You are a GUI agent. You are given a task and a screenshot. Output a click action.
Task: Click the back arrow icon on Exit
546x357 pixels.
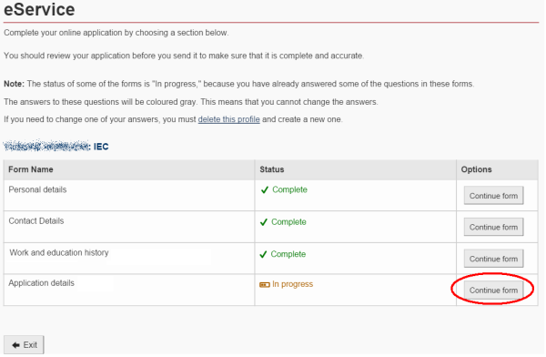[15, 345]
